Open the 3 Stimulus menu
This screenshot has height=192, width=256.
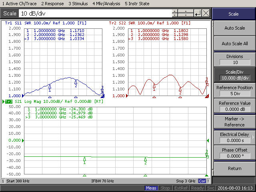tap(78, 4)
